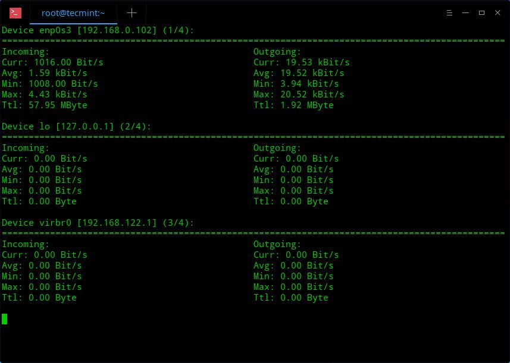Open the terminal hamburger menu

click(x=449, y=13)
